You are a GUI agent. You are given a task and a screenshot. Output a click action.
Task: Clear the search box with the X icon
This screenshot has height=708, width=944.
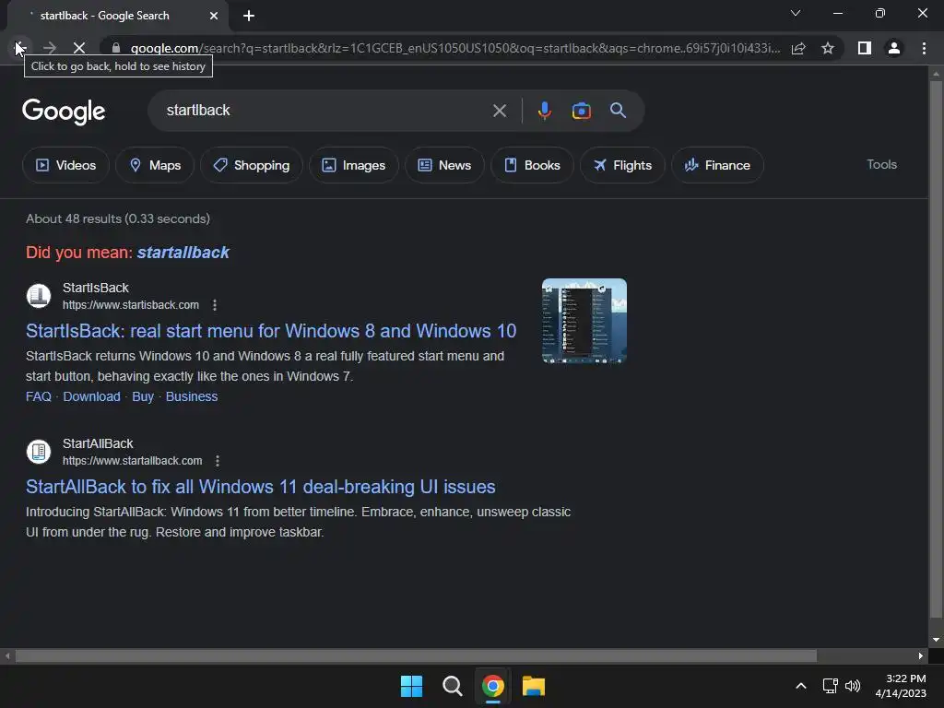499,111
